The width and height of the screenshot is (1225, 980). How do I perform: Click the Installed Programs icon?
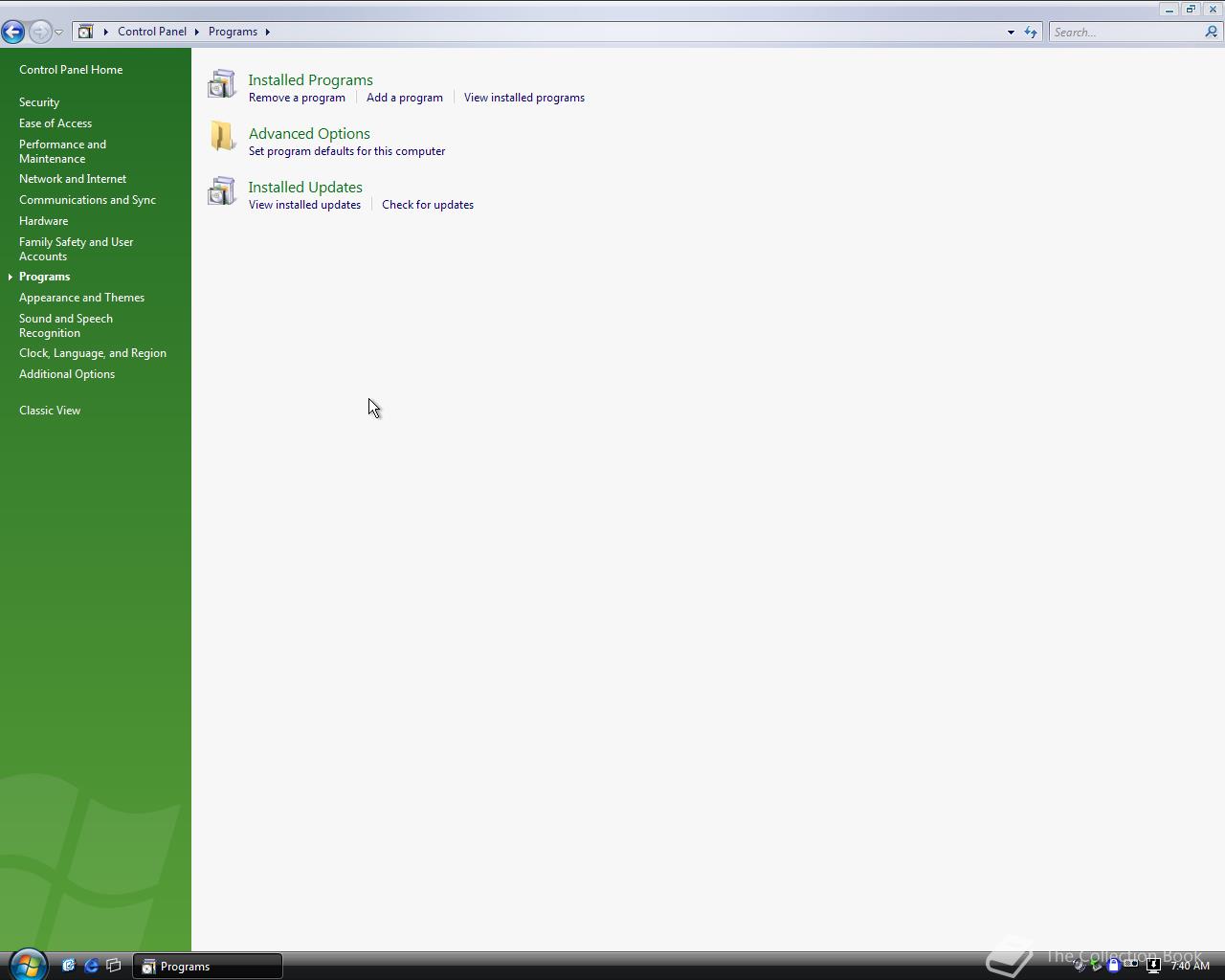click(221, 84)
